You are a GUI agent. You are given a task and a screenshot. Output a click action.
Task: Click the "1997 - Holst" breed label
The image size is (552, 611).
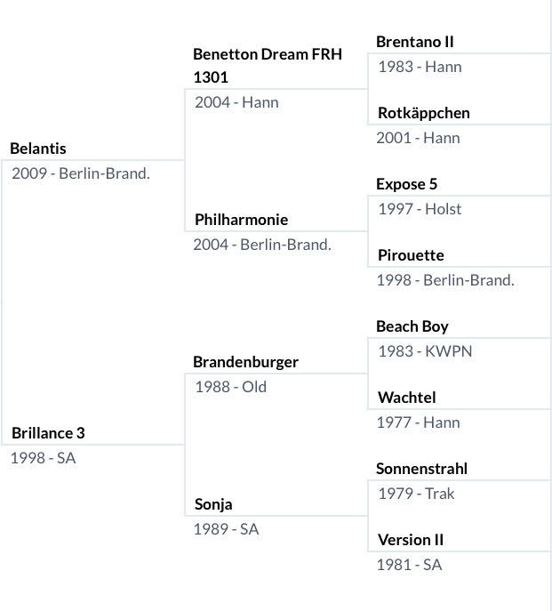(x=420, y=209)
